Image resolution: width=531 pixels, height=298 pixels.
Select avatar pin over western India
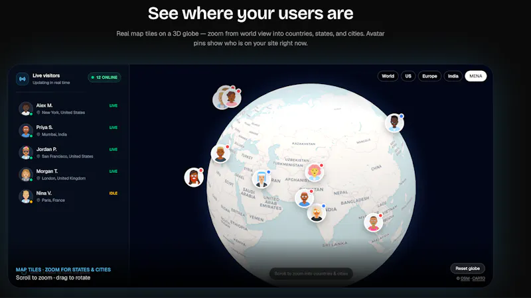tap(317, 213)
